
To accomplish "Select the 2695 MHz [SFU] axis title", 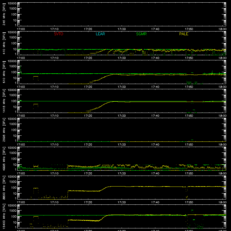I will [x=4, y=130].
